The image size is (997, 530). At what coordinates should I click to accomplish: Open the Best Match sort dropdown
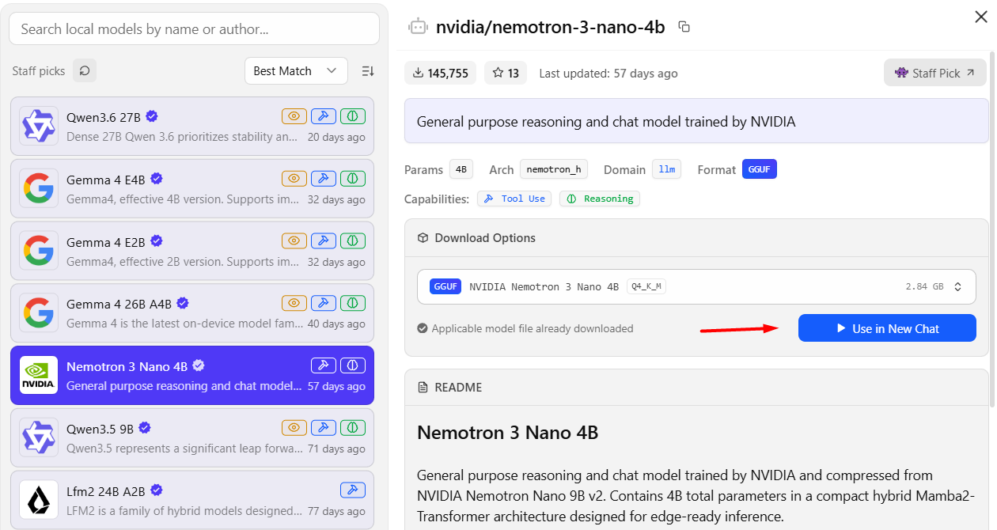[296, 70]
